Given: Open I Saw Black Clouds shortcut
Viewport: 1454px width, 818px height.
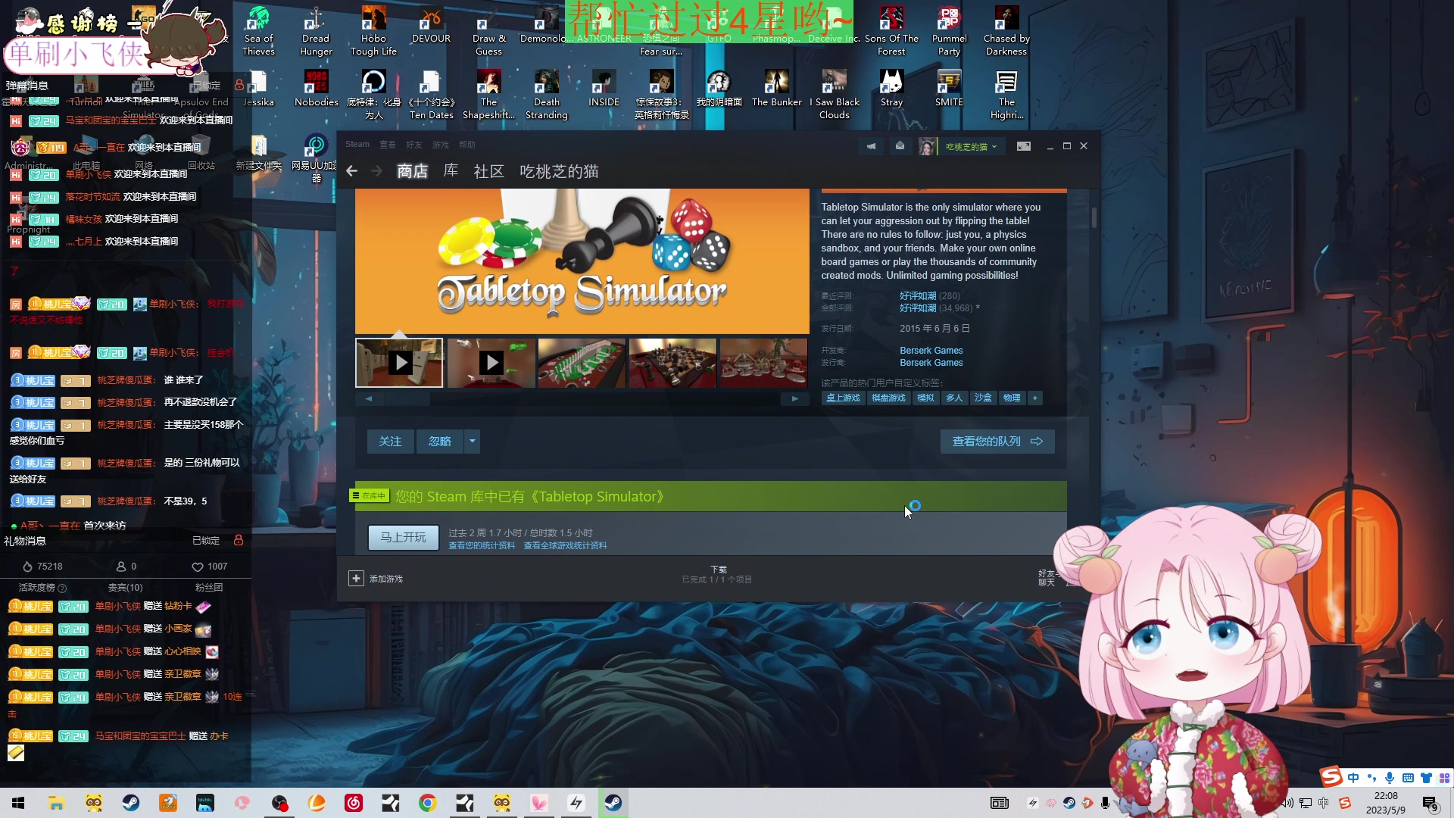Looking at the screenshot, I should [x=834, y=95].
